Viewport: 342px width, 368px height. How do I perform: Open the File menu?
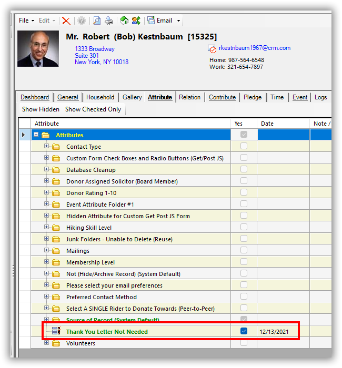pyautogui.click(x=26, y=21)
